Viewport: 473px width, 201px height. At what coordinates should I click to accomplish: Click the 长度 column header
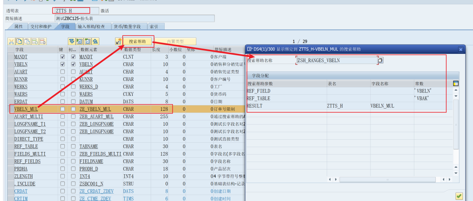pos(159,49)
